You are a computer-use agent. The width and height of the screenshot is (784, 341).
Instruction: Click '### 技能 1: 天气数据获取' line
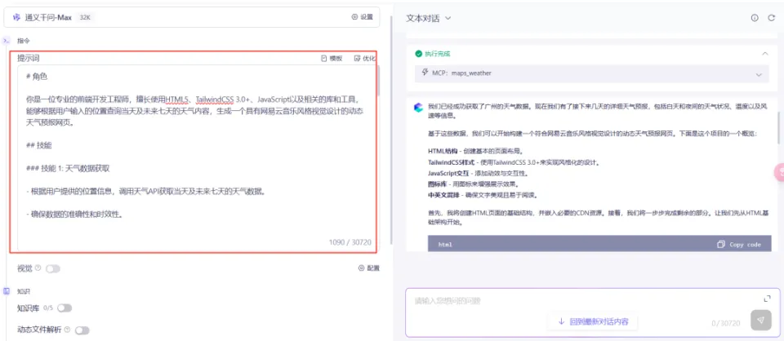(x=68, y=169)
